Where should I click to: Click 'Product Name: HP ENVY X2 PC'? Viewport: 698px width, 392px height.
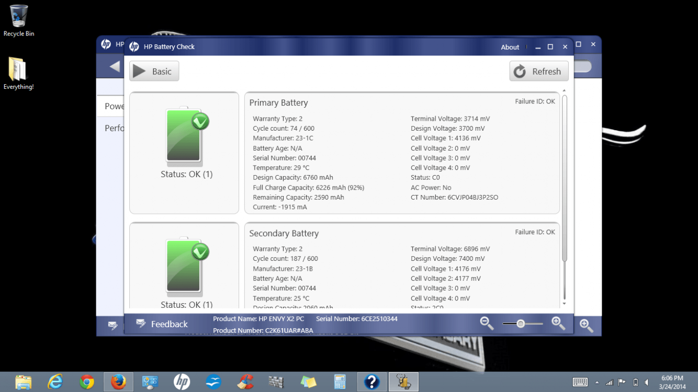click(x=258, y=319)
